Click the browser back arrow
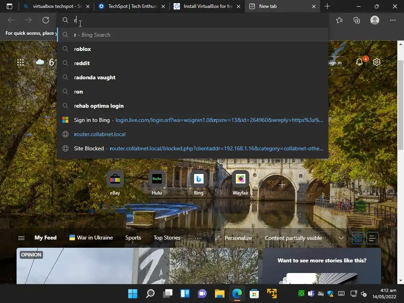 click(x=11, y=20)
